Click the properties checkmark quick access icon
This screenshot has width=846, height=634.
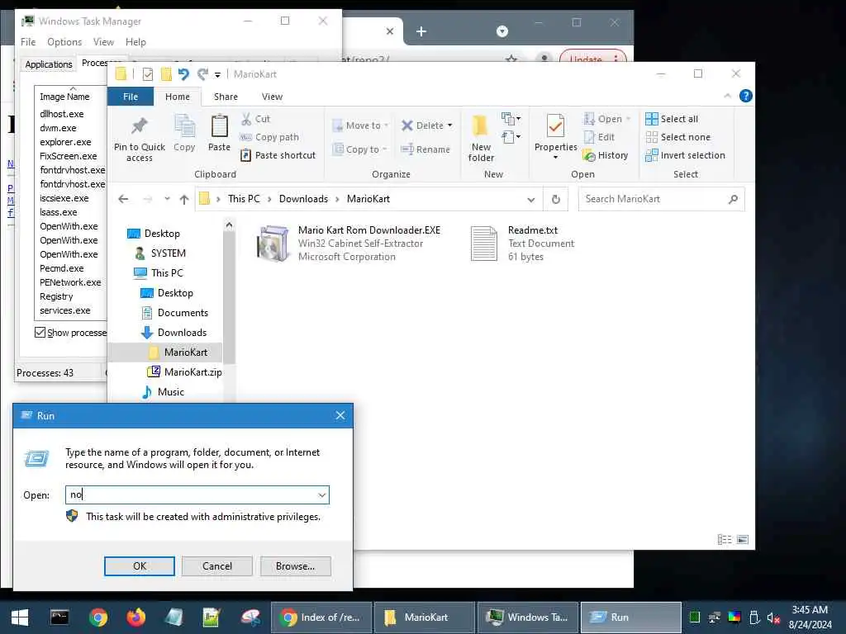147,73
